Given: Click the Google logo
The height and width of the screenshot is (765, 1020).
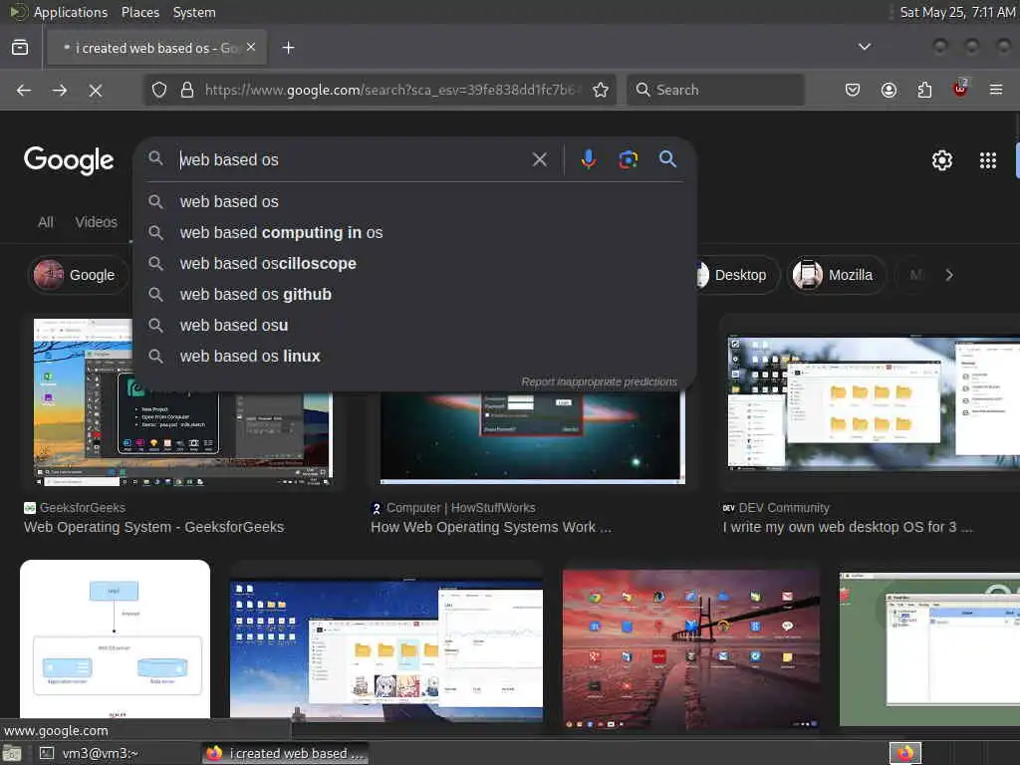Looking at the screenshot, I should coord(69,160).
